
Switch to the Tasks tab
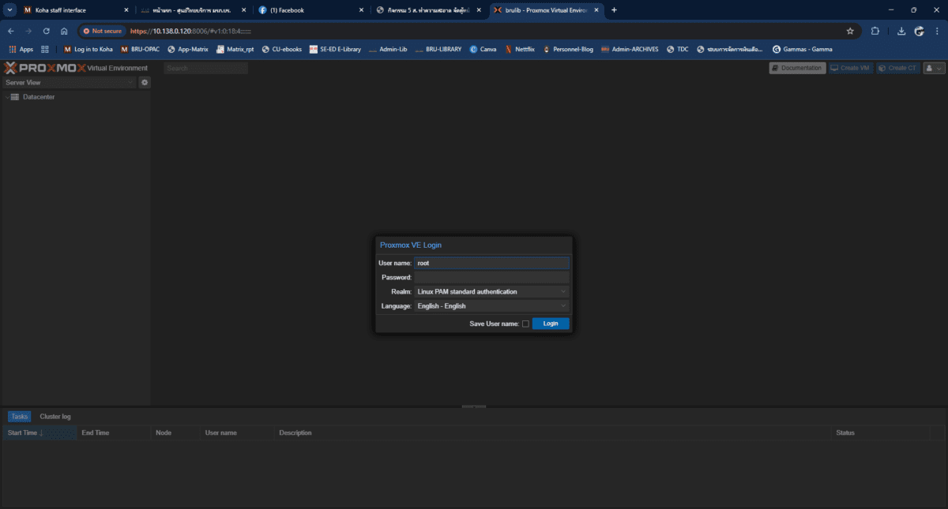pos(19,416)
